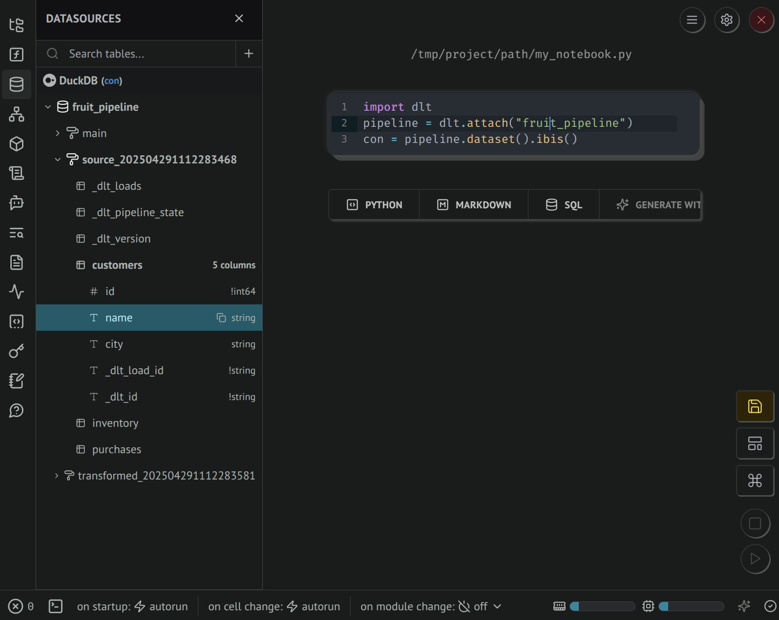
Task: Toggle the app layout view button
Action: (x=755, y=443)
